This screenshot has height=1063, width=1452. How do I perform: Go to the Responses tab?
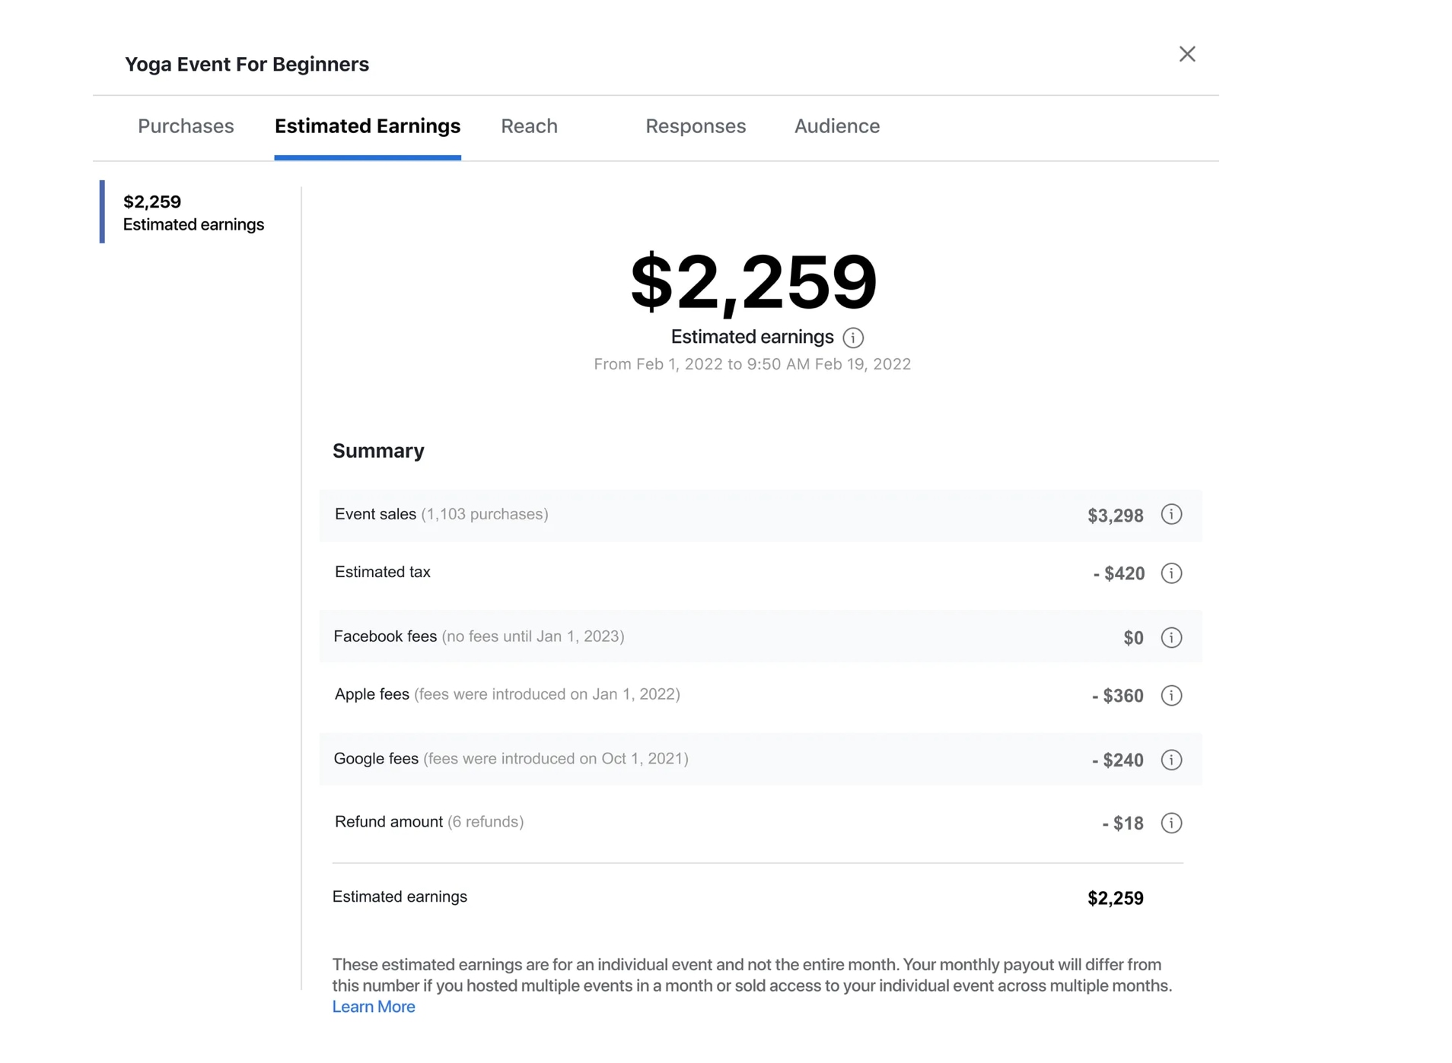pos(696,126)
